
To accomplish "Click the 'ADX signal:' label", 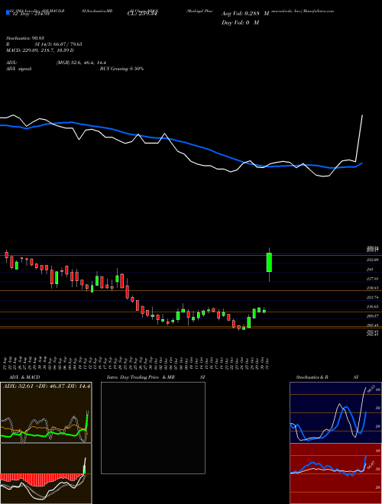I will [x=19, y=69].
